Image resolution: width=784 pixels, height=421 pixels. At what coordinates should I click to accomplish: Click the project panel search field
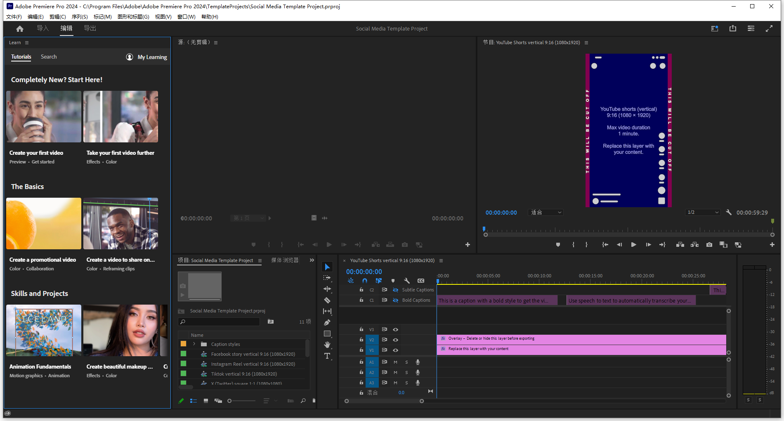click(219, 322)
